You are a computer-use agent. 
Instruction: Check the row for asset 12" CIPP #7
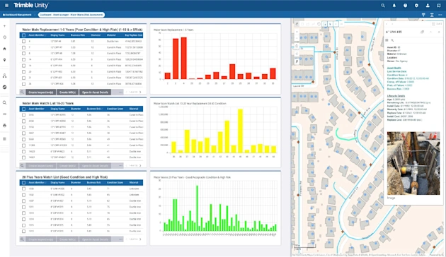pos(23,47)
